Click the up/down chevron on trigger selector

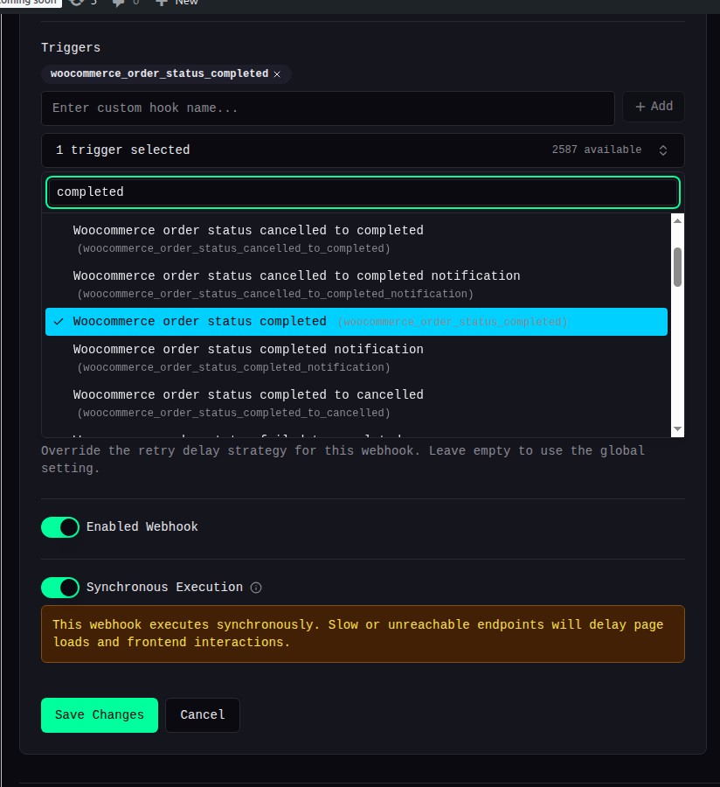click(663, 150)
